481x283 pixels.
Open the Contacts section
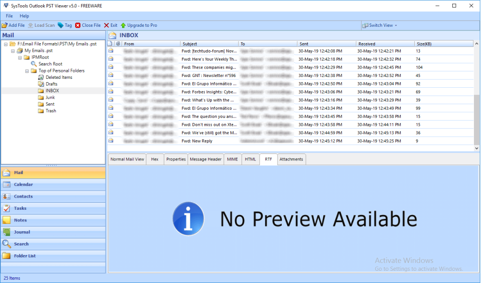[53, 197]
